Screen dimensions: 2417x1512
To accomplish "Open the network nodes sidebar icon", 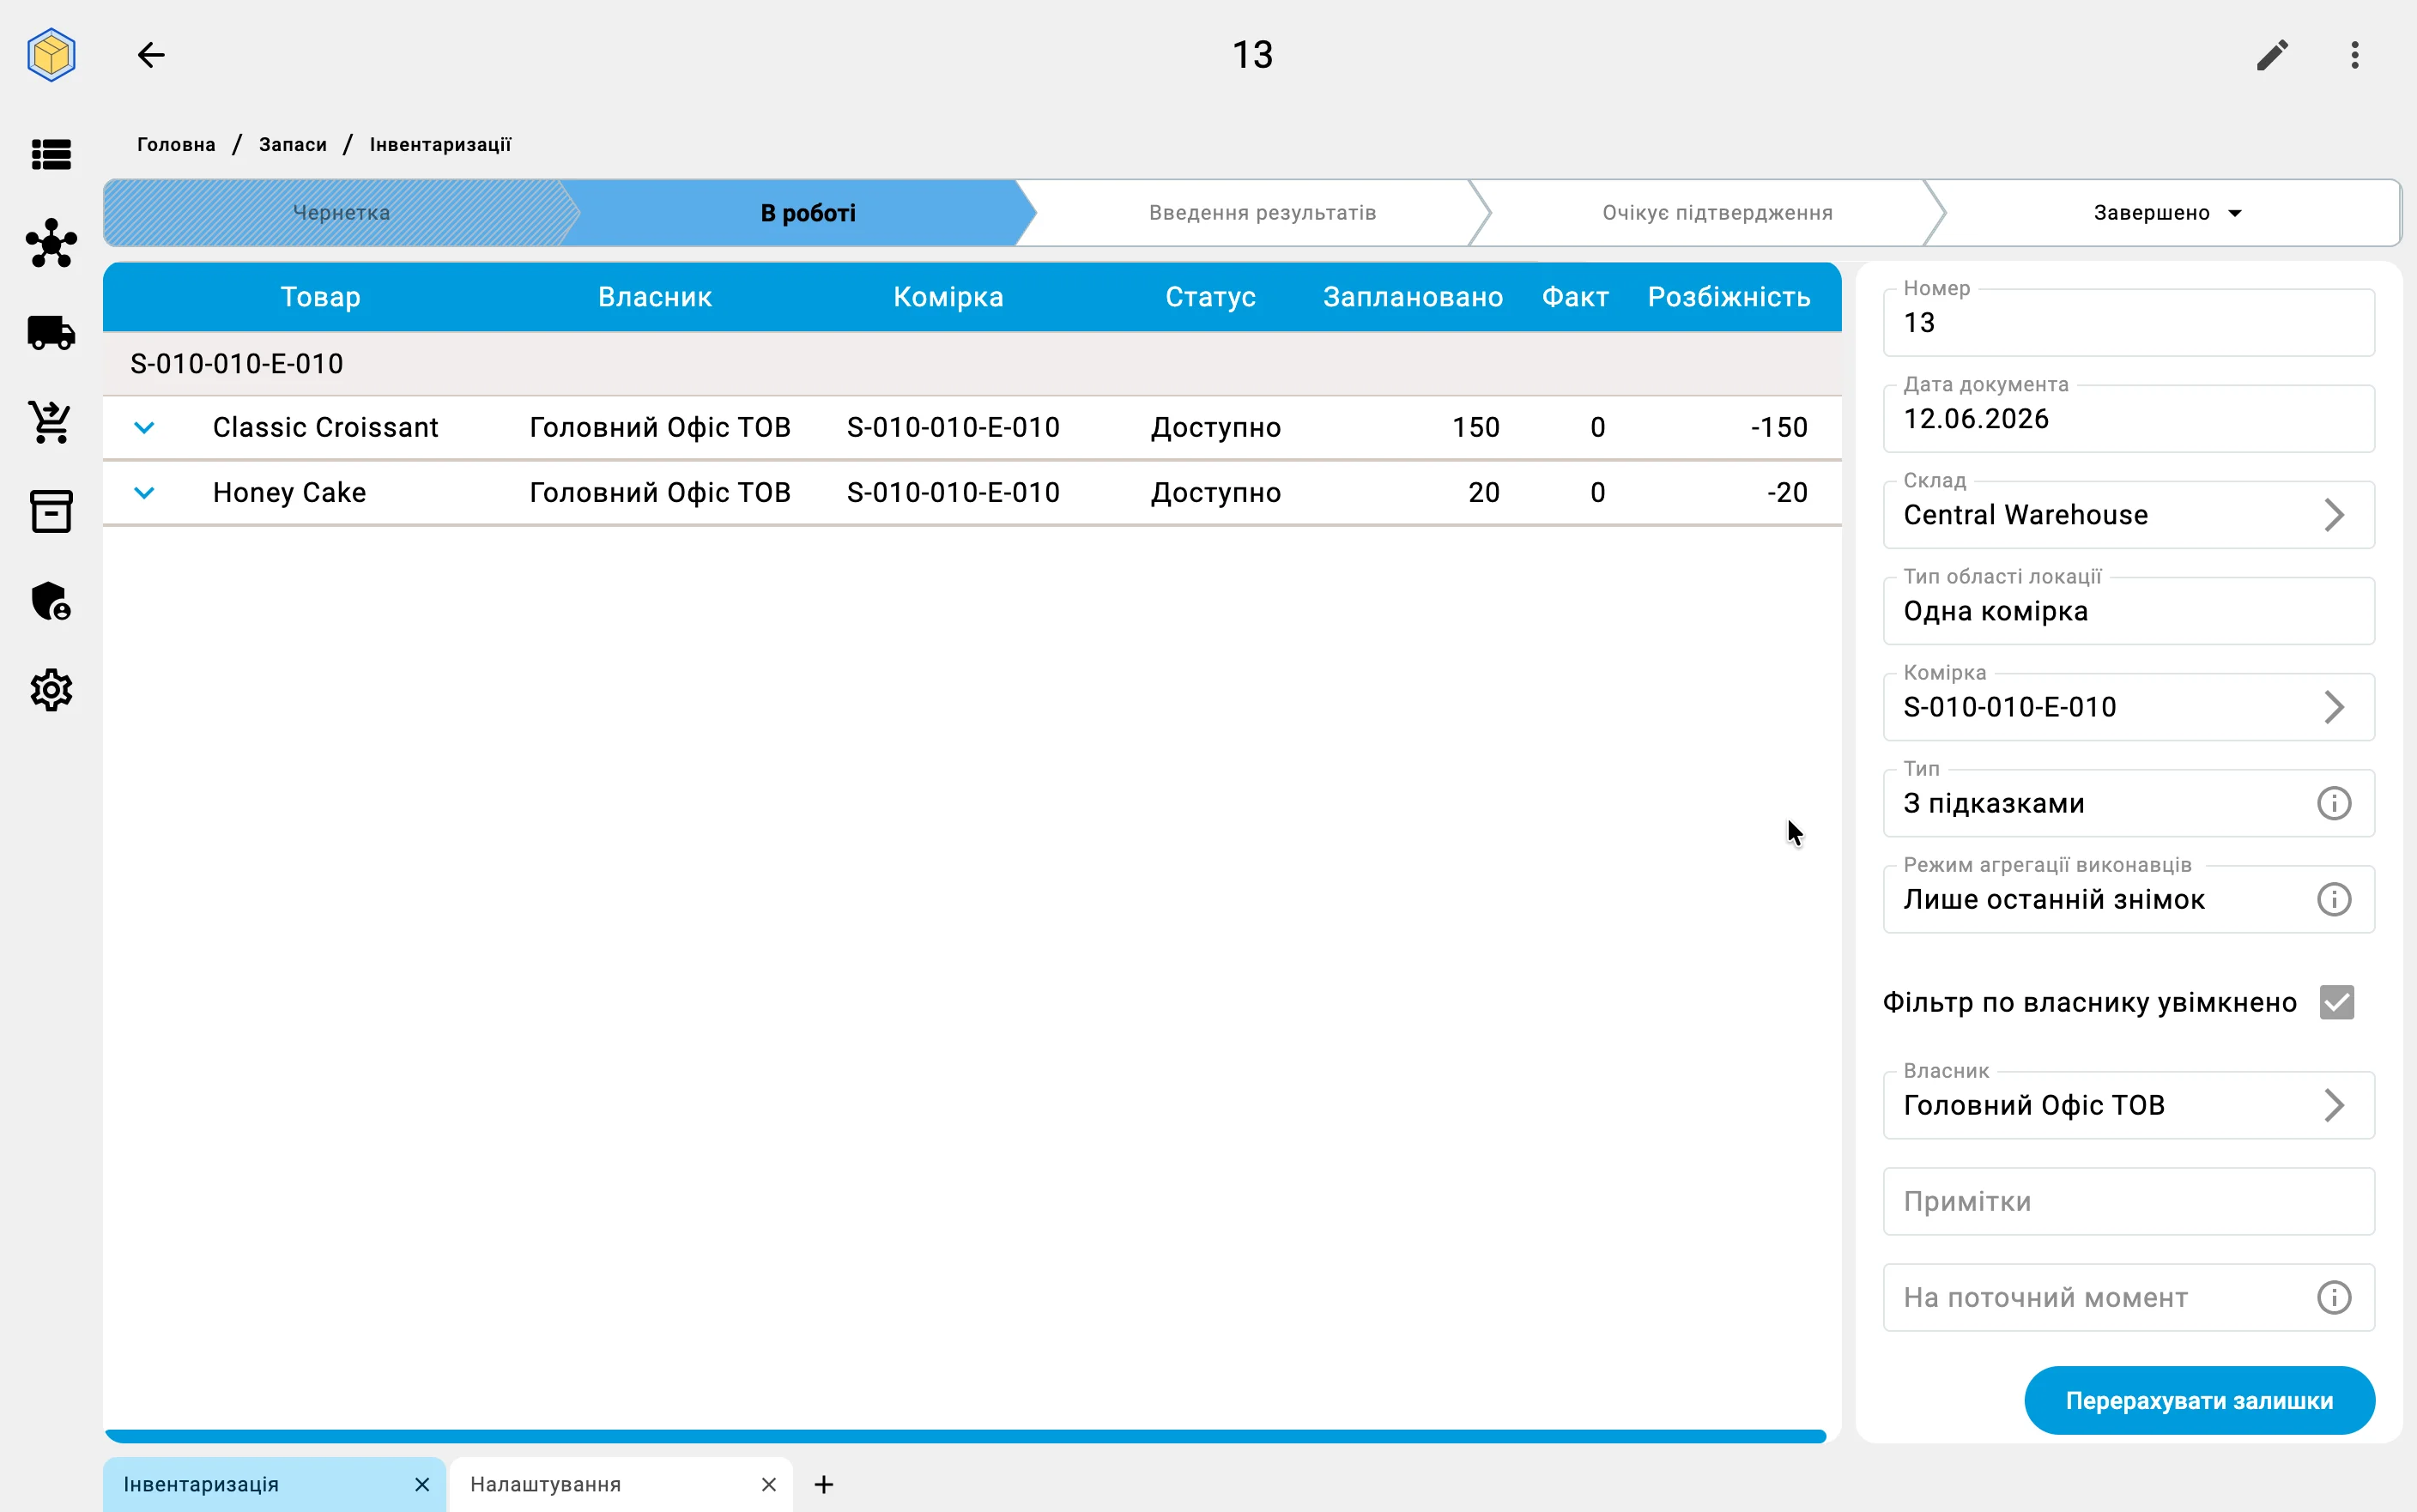I will pos(51,243).
